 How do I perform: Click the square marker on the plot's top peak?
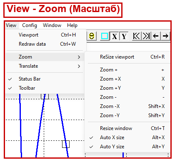click(x=45, y=96)
